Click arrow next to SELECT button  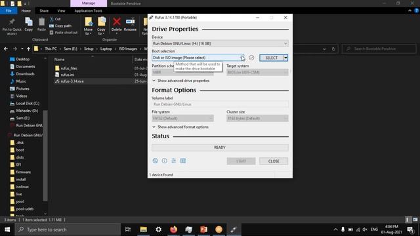286,58
